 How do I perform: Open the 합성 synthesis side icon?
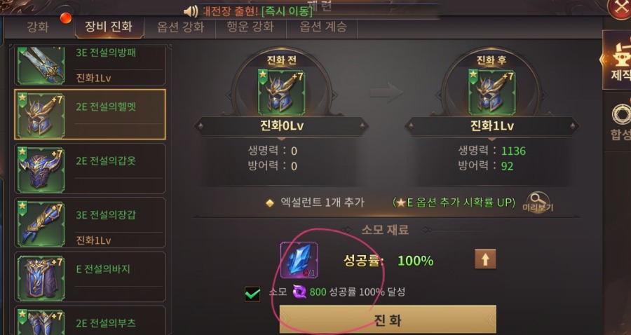(620, 121)
